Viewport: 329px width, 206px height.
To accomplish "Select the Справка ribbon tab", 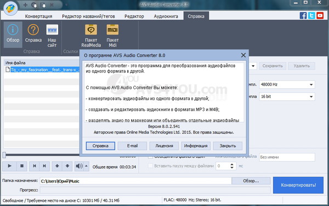I will pos(196,16).
